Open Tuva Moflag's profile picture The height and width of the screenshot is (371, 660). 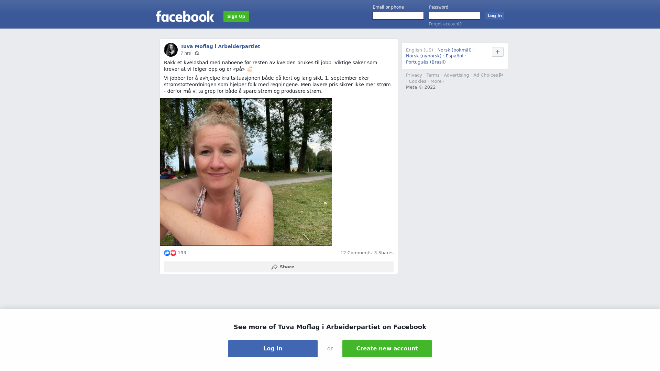pyautogui.click(x=171, y=50)
